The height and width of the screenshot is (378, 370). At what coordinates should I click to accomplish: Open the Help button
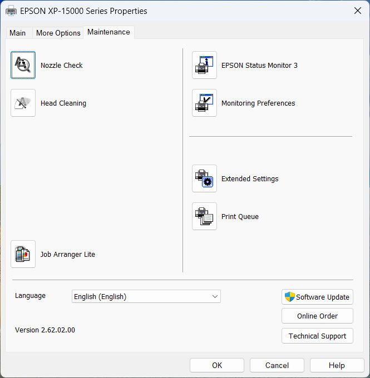coord(337,365)
